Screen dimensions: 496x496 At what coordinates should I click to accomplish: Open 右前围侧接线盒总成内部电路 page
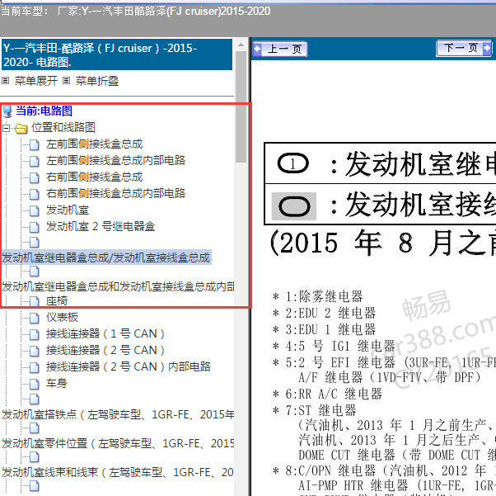coord(115,193)
